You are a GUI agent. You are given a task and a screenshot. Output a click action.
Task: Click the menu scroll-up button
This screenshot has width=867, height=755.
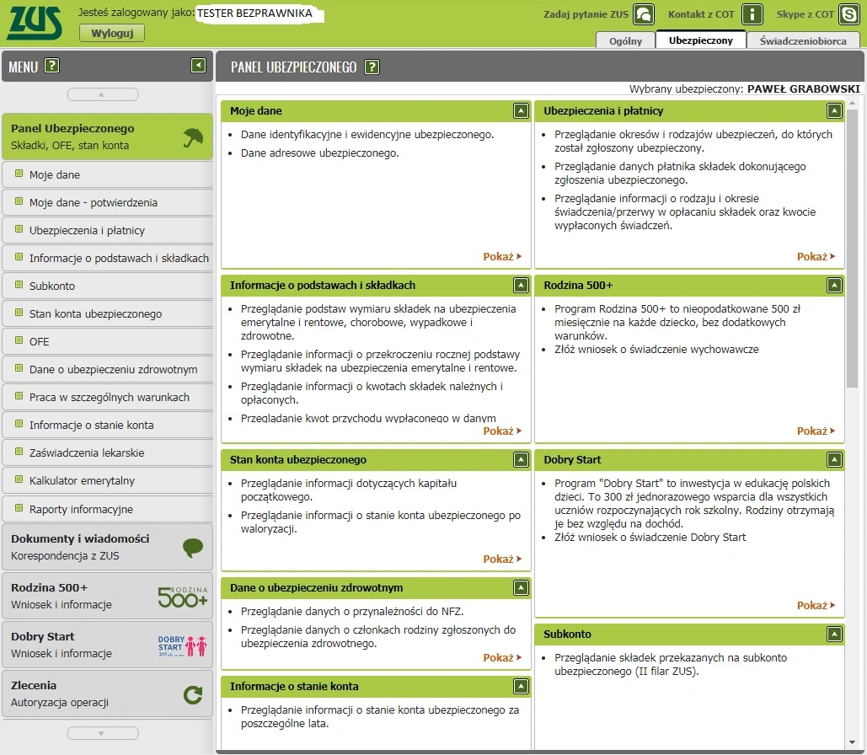(x=103, y=94)
